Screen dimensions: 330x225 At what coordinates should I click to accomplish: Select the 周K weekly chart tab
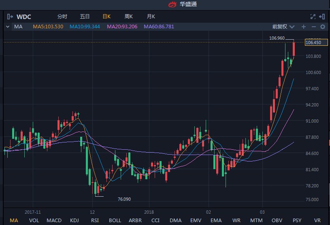coord(129,17)
